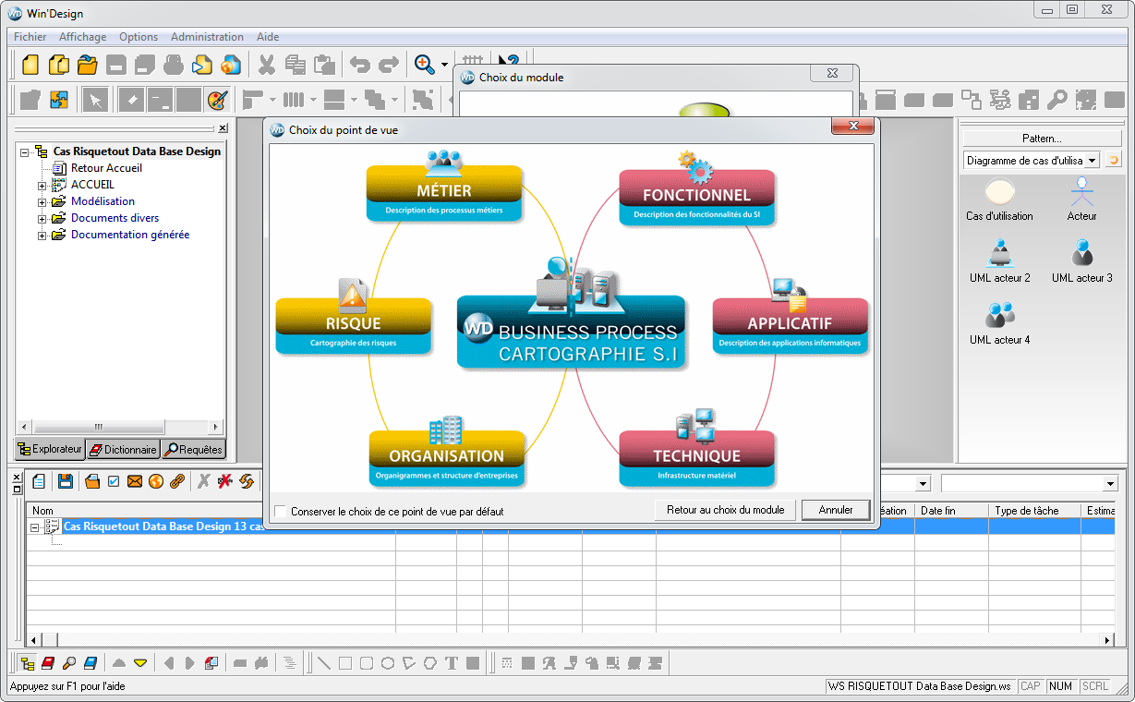The image size is (1135, 702).
Task: Tick Conserver le choix de ce point de vue
Action: pyautogui.click(x=281, y=511)
